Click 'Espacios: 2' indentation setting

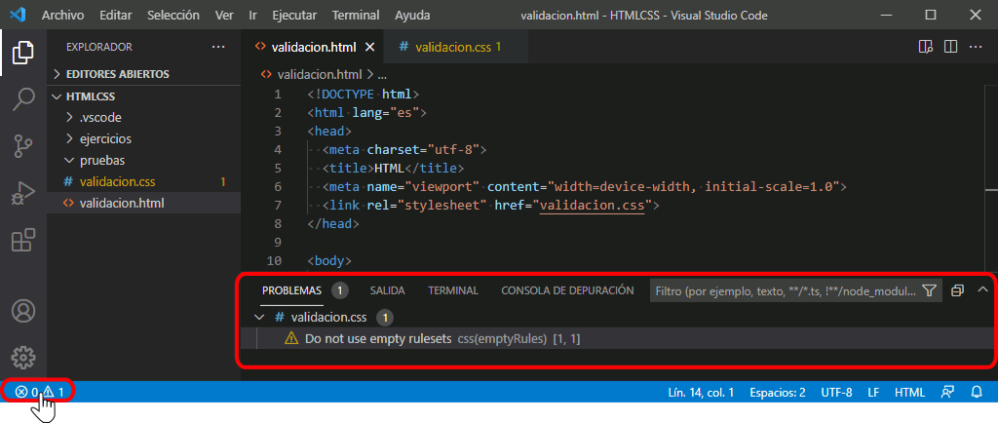777,392
